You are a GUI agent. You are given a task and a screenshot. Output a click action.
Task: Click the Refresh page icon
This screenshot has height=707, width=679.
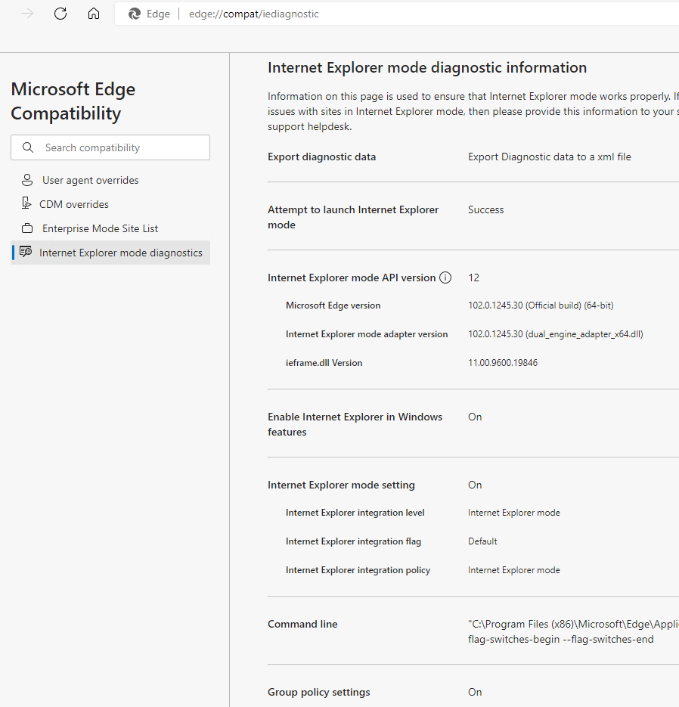(x=60, y=13)
